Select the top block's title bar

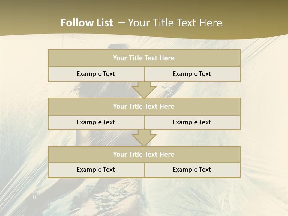144,58
